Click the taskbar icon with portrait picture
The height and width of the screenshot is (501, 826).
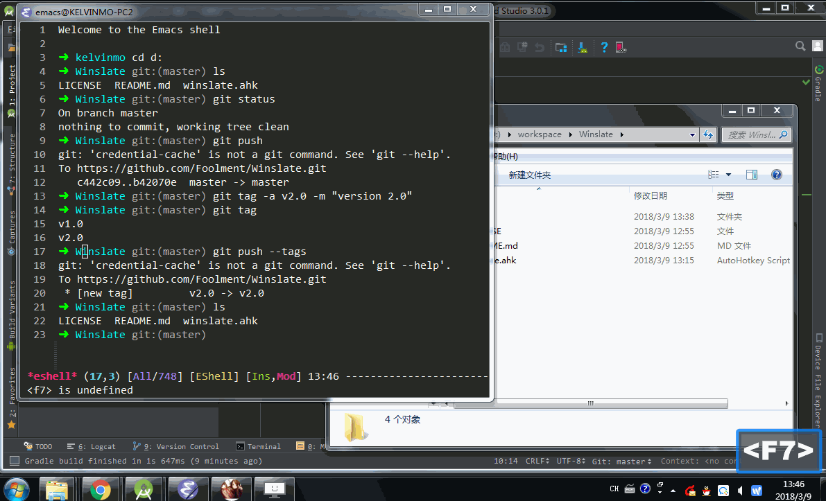coord(231,489)
